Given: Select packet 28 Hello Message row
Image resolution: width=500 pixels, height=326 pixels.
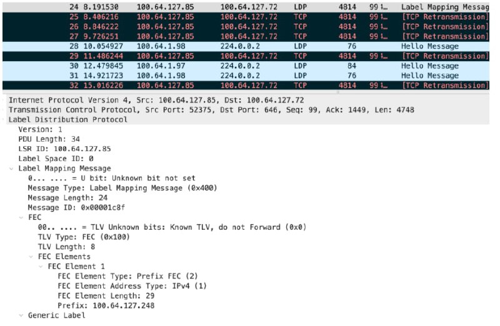Looking at the screenshot, I should pos(246,46).
